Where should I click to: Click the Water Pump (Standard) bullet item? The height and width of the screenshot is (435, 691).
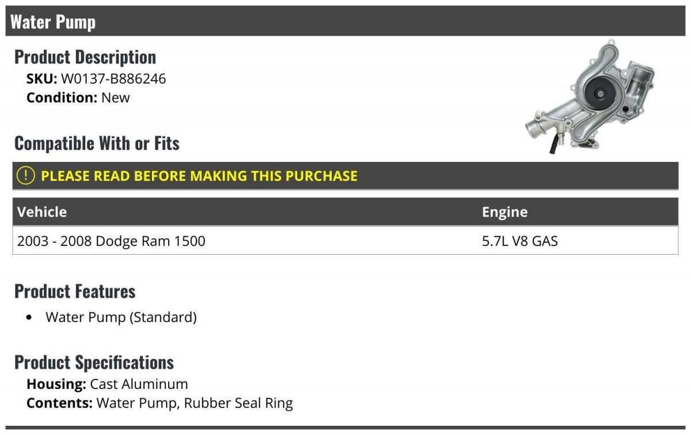121,317
